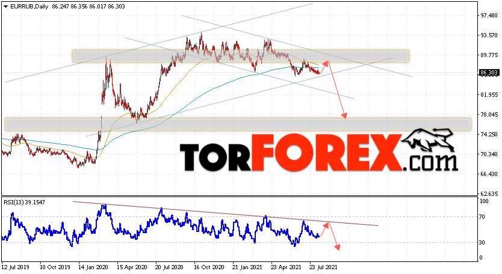Select the 12 Jul 2019 date label

click(x=16, y=267)
